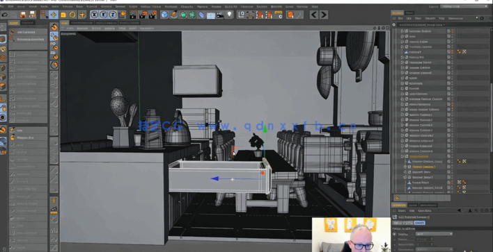
Task: Select the spline Pen tool icon
Action: [173, 15]
